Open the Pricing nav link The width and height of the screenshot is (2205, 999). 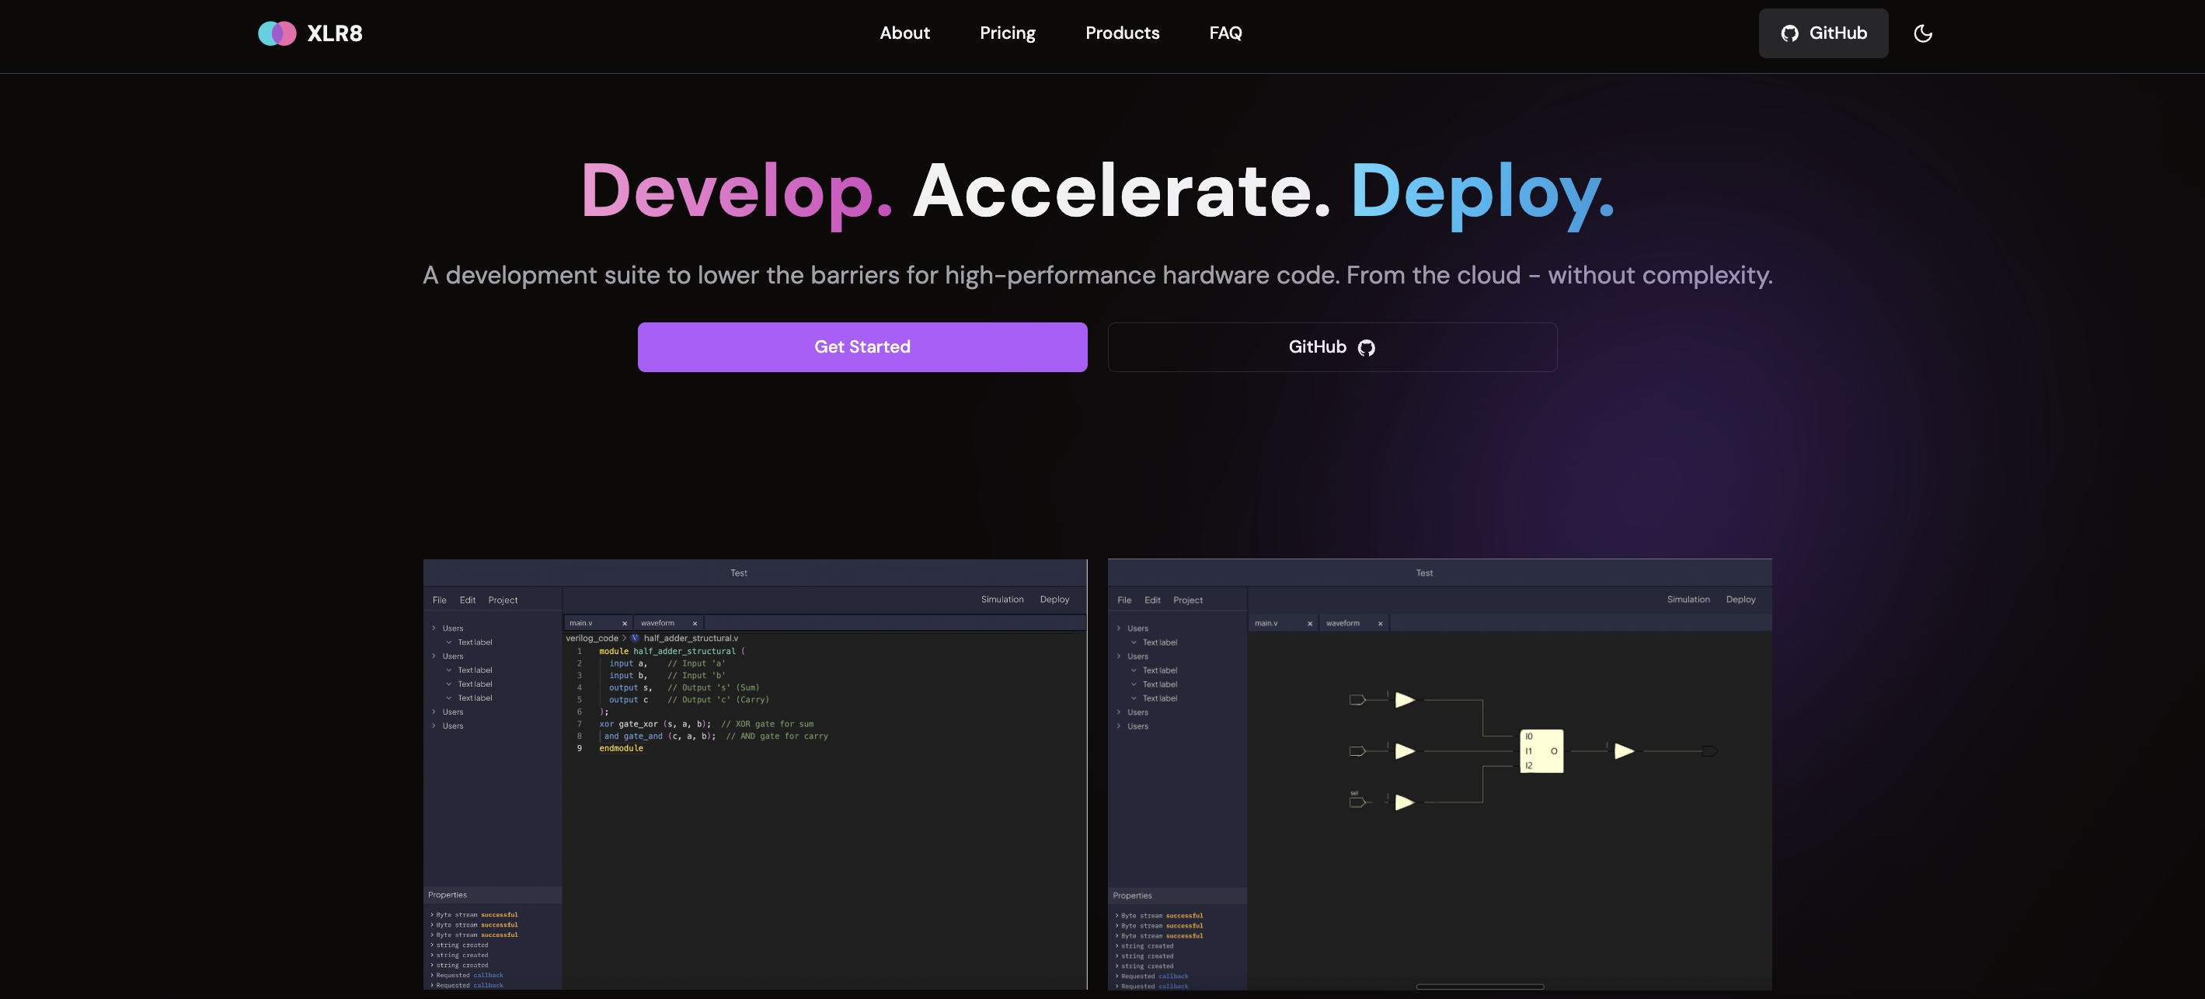point(1007,33)
